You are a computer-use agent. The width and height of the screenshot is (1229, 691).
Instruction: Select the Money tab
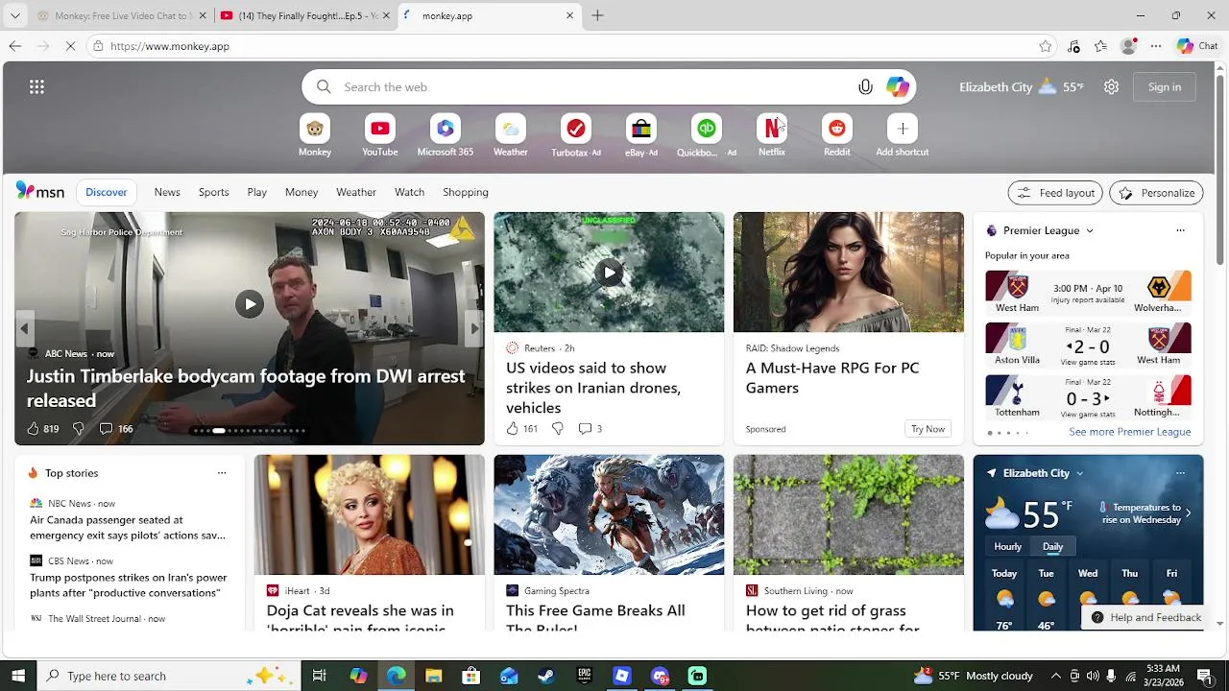pos(301,192)
